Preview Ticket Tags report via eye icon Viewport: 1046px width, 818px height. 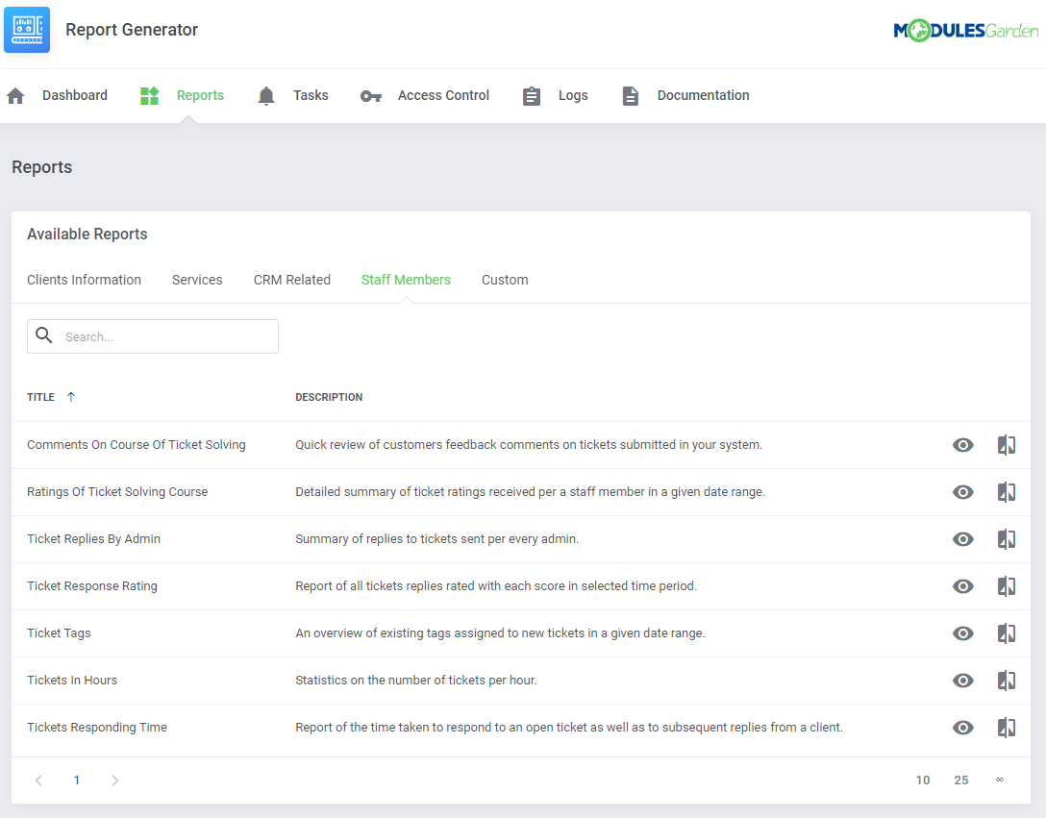962,633
